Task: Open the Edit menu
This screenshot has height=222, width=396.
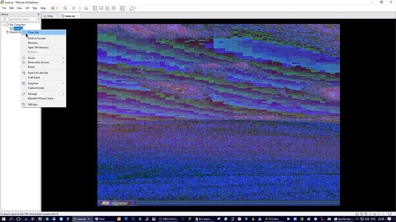Action: [11, 8]
